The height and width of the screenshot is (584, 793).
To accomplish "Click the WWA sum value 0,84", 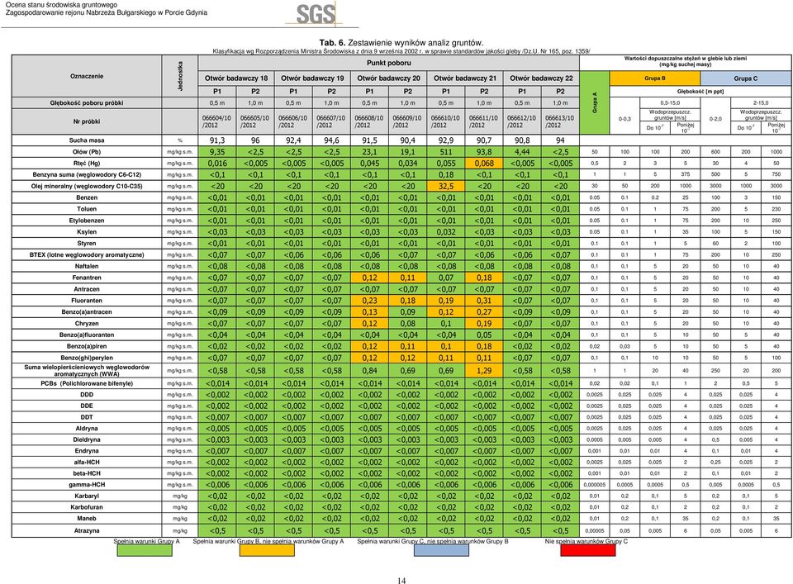I will [369, 371].
